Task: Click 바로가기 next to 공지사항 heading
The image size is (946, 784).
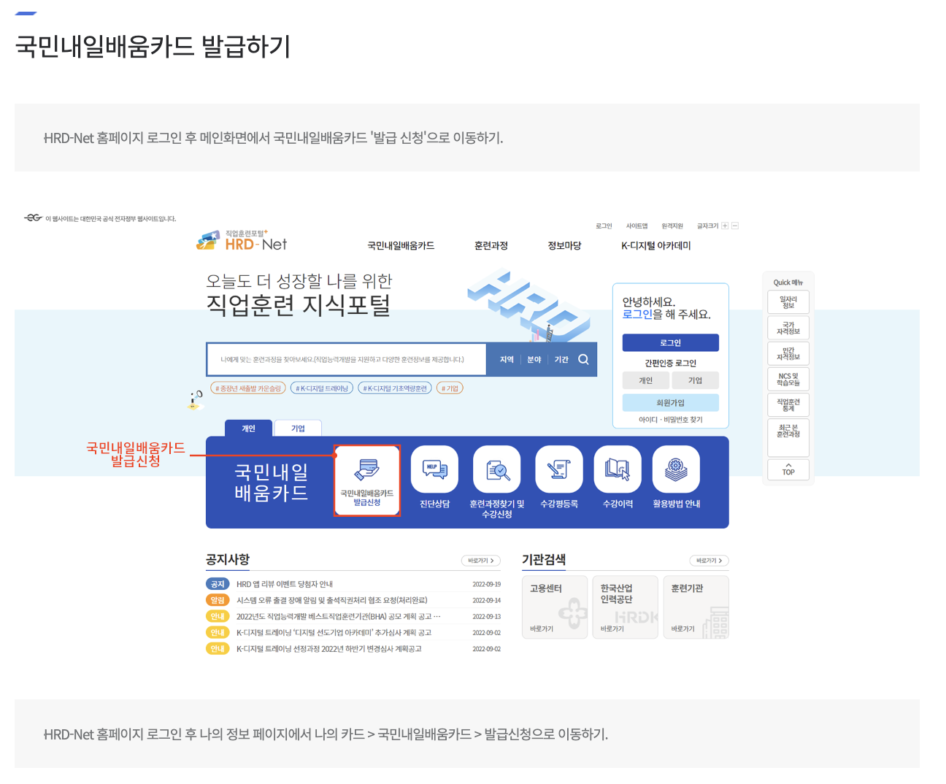Action: 481,561
